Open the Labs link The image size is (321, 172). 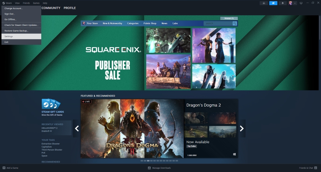tap(175, 24)
